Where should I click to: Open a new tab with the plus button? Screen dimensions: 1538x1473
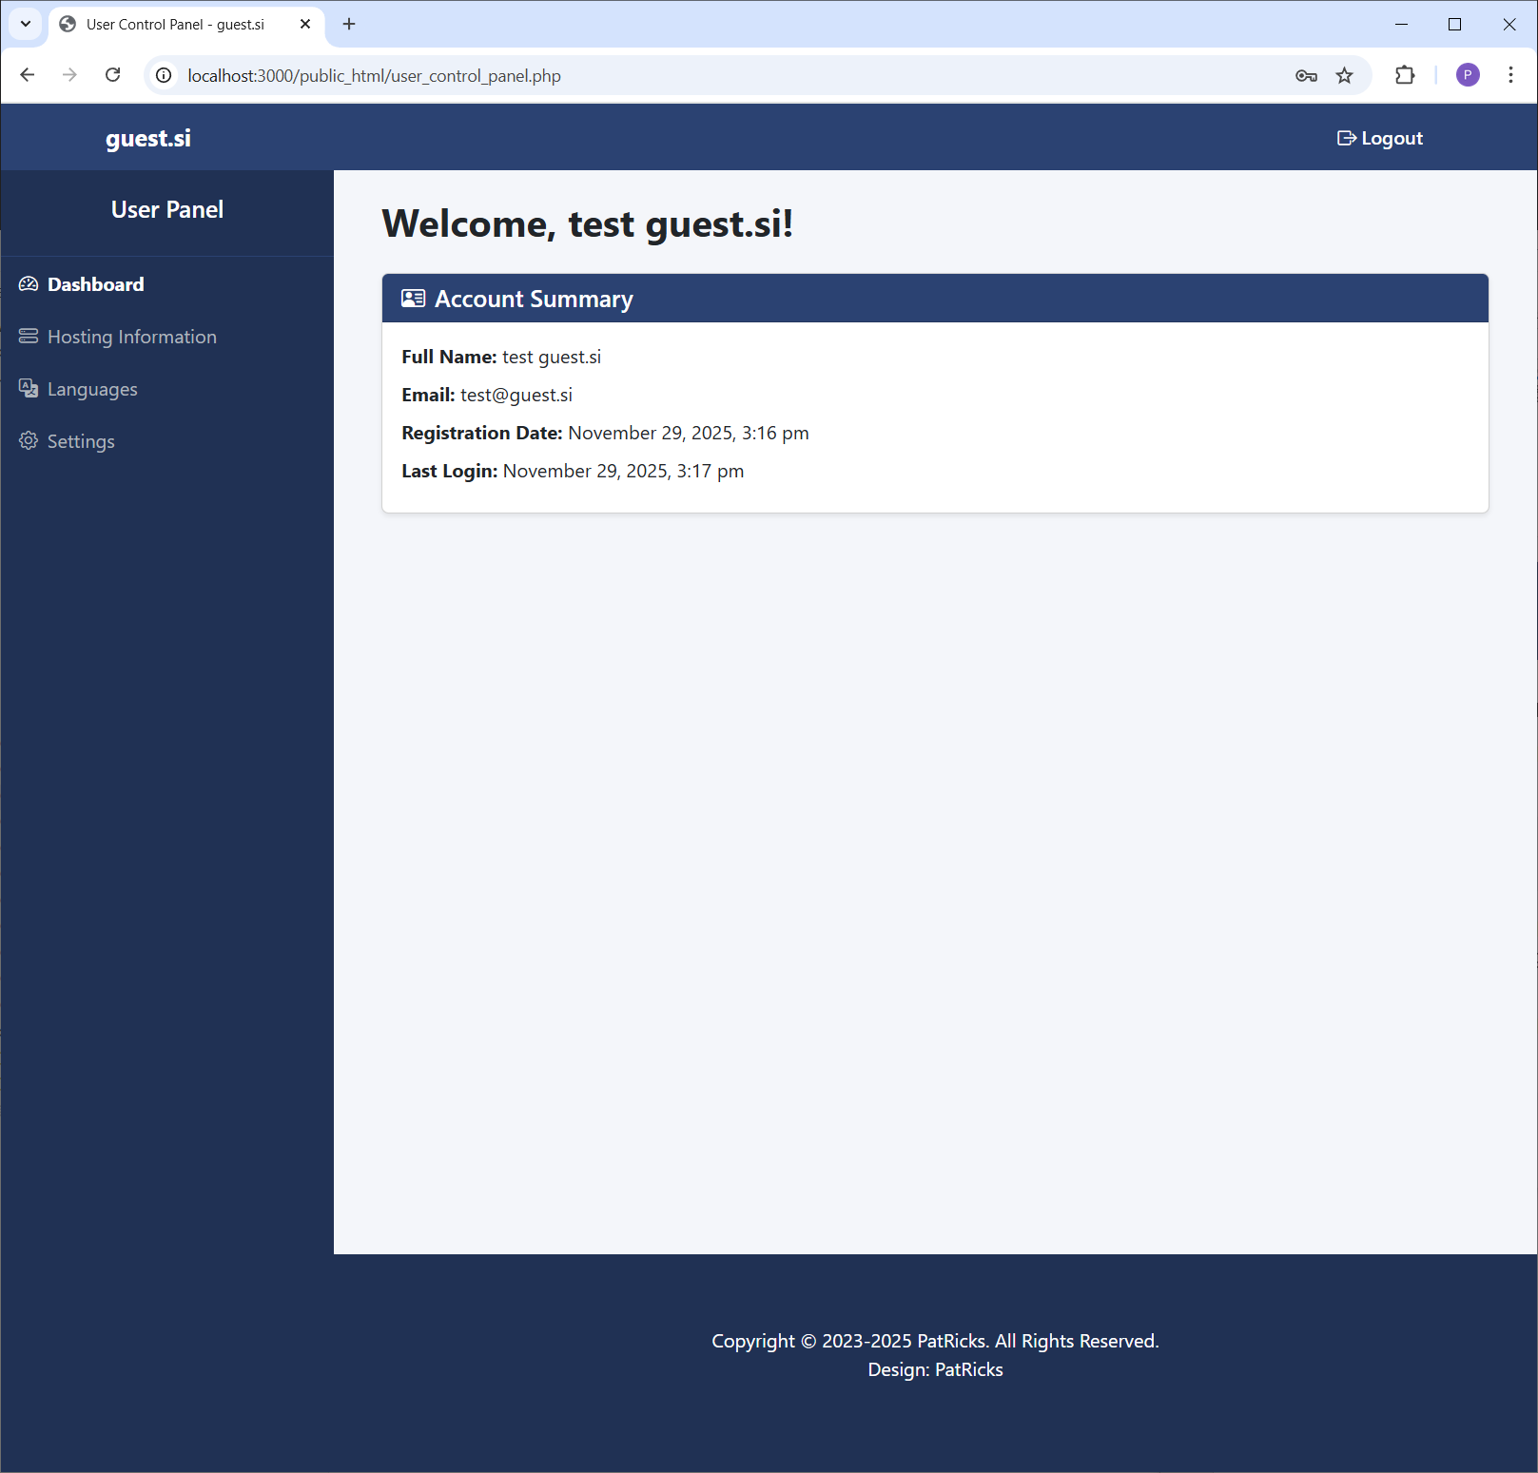[x=349, y=24]
